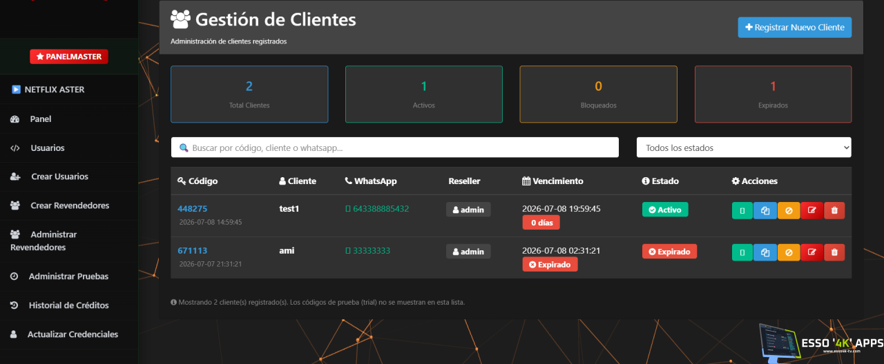Click the red edit icon for test1
This screenshot has width=884, height=364.
(811, 211)
